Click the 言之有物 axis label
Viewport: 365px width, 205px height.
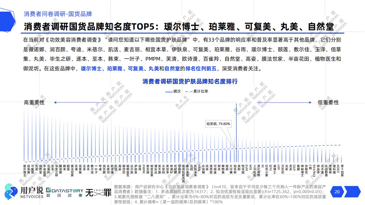(259, 171)
